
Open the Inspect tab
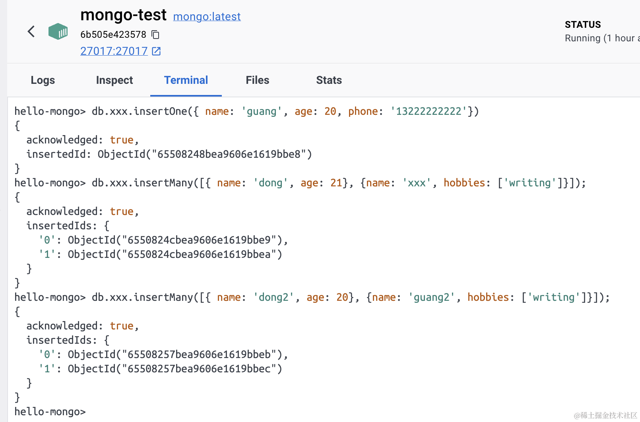pyautogui.click(x=114, y=80)
